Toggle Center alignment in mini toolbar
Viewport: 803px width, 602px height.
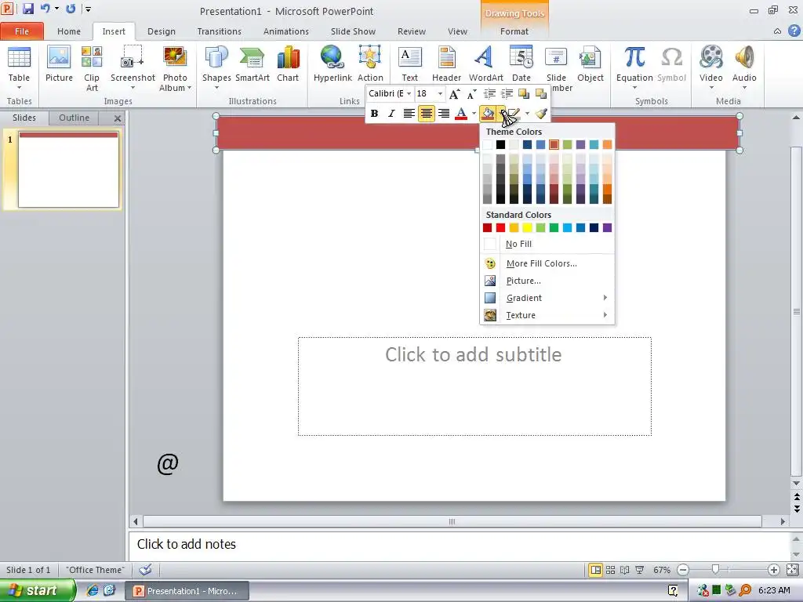(426, 114)
